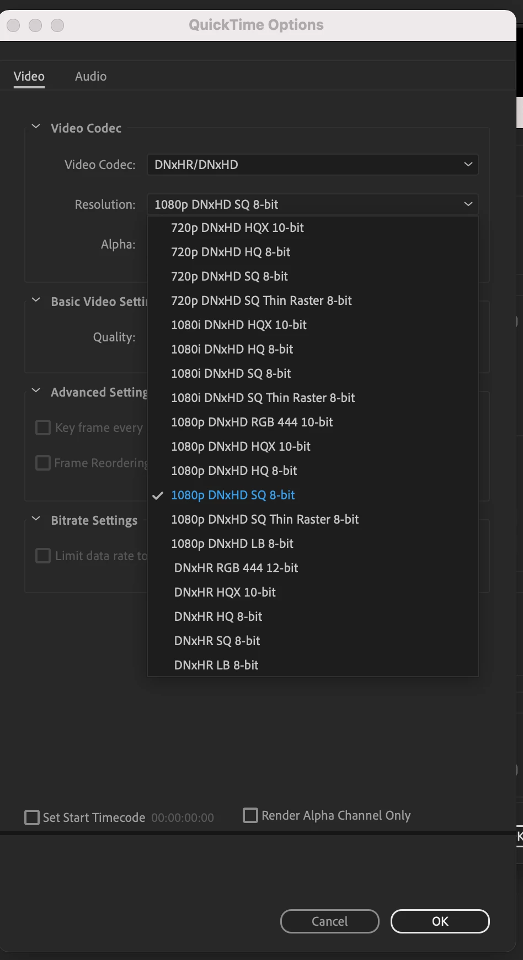Viewport: 523px width, 960px height.
Task: Select checked 1080p DNxHD SQ 8-bit item
Action: [x=312, y=495]
